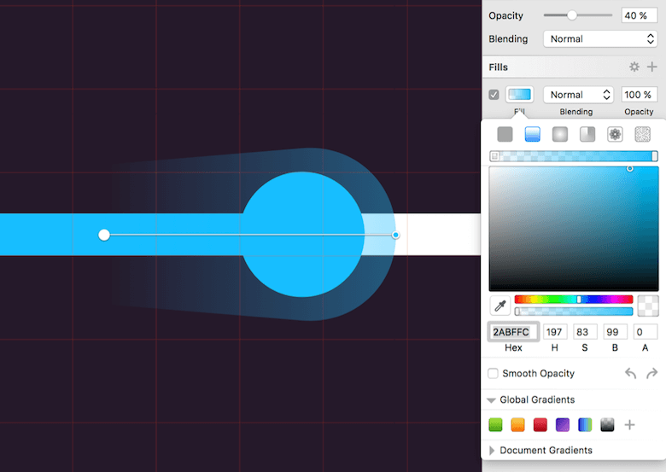
Task: Open the fill Blending mode dropdown
Action: point(578,95)
